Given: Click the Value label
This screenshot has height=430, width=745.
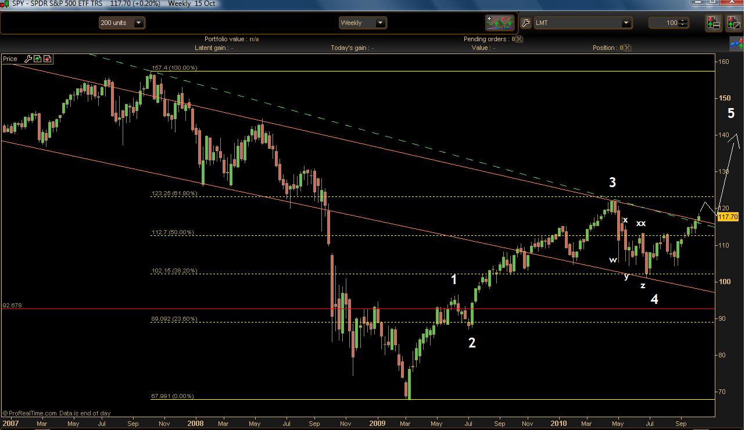Looking at the screenshot, I should [483, 48].
